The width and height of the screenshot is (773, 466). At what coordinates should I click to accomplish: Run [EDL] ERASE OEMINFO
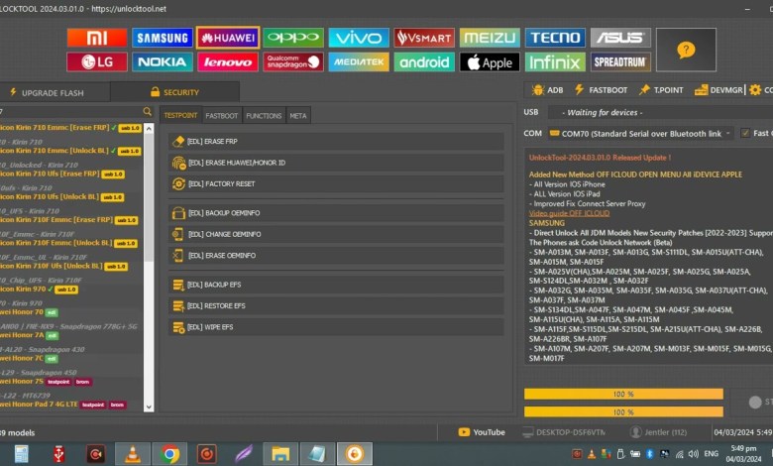336,256
